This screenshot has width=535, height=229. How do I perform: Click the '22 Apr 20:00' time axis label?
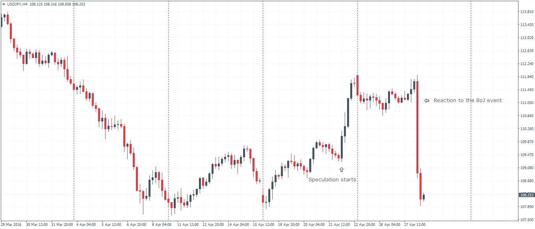click(x=364, y=225)
